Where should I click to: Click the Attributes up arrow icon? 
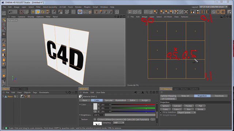coord(143,92)
